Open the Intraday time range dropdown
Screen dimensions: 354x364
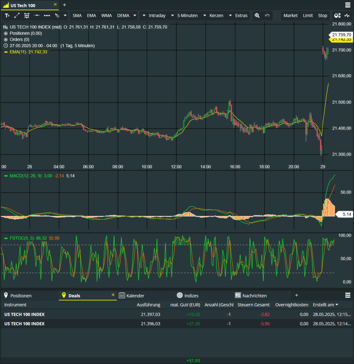(x=157, y=16)
